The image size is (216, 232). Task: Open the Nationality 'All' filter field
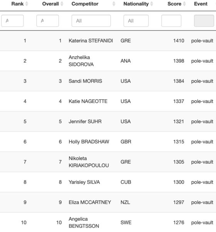click(136, 21)
